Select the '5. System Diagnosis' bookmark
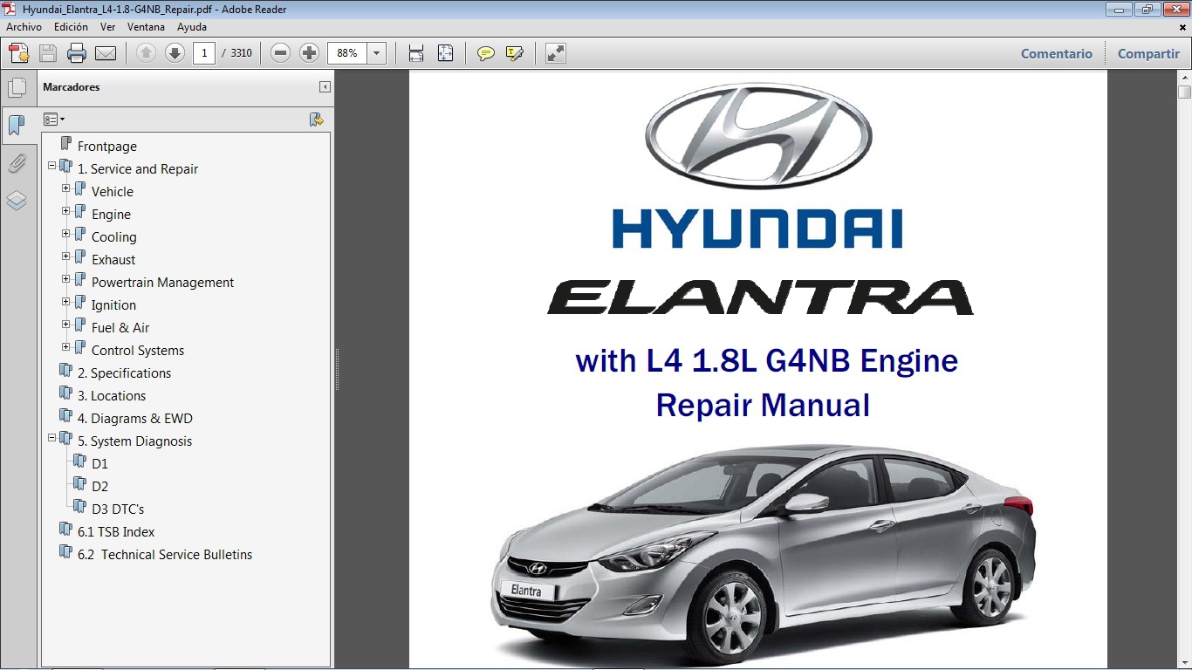Screen dimensions: 1192x670 [135, 441]
